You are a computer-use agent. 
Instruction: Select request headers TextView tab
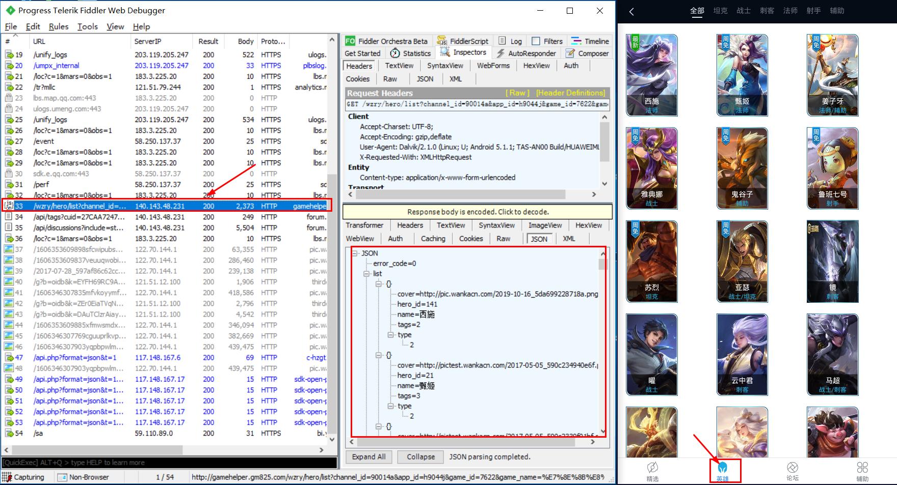tap(399, 66)
